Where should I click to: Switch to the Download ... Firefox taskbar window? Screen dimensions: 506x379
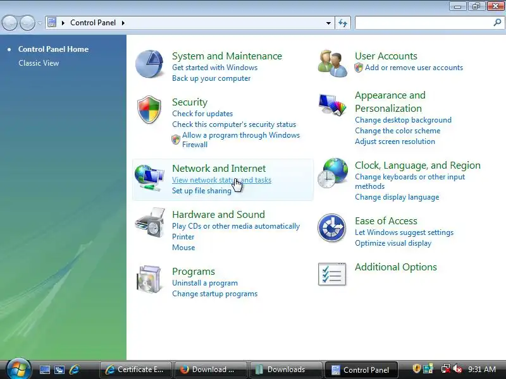point(211,370)
